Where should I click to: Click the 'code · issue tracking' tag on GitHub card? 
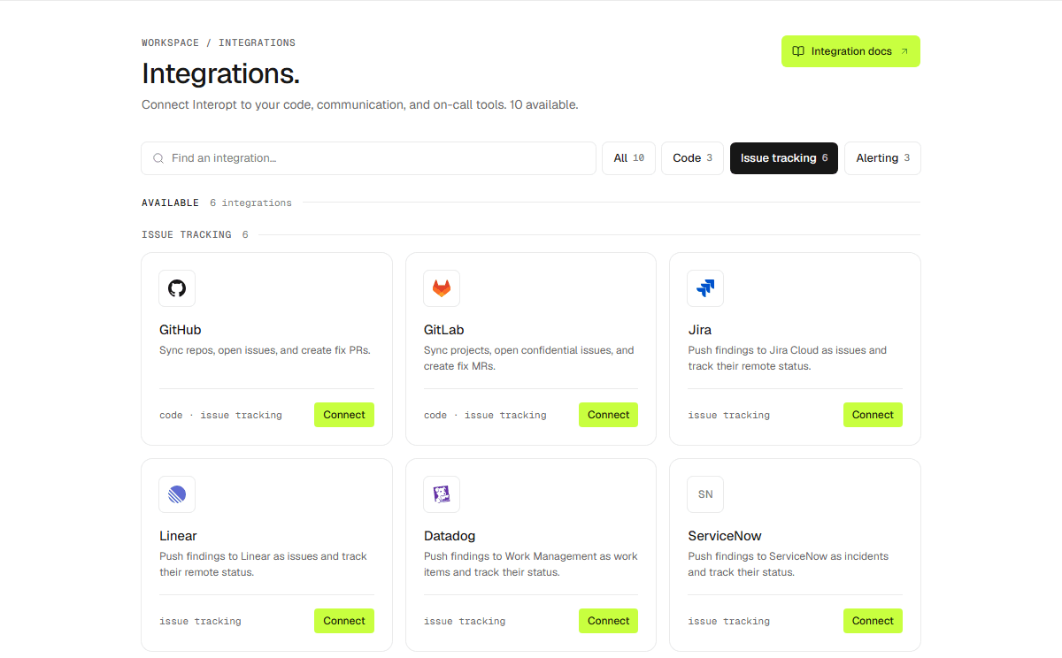coord(220,415)
